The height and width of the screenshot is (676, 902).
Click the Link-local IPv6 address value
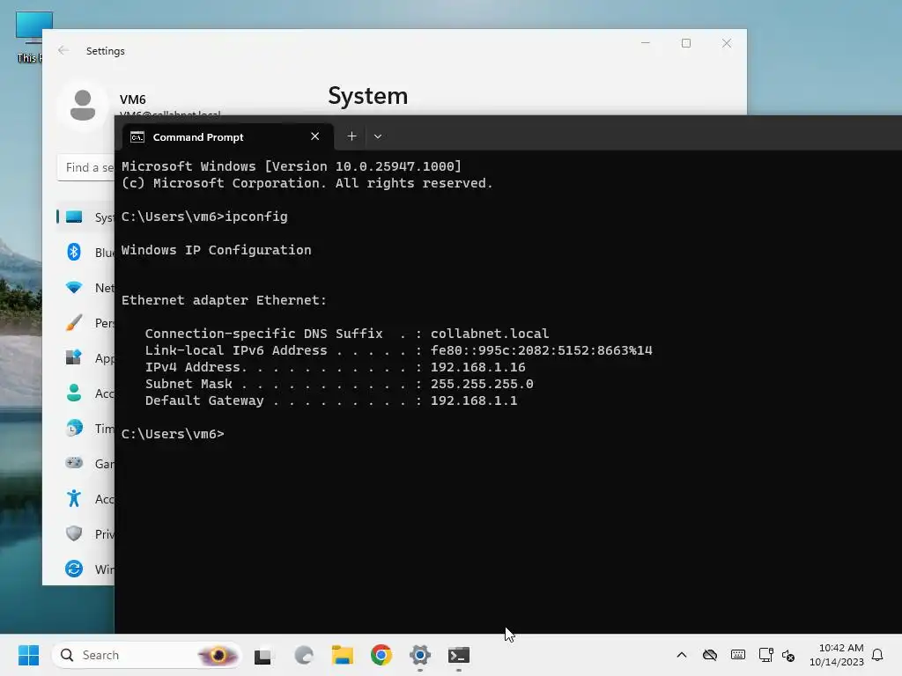pos(542,350)
